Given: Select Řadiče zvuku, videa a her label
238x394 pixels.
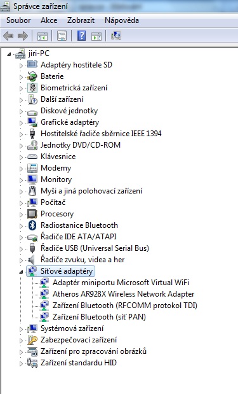Looking at the screenshot, I should click(x=83, y=260).
